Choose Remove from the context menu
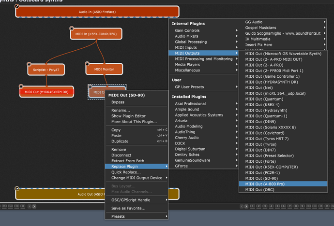The height and width of the screenshot is (226, 334). click(137, 150)
